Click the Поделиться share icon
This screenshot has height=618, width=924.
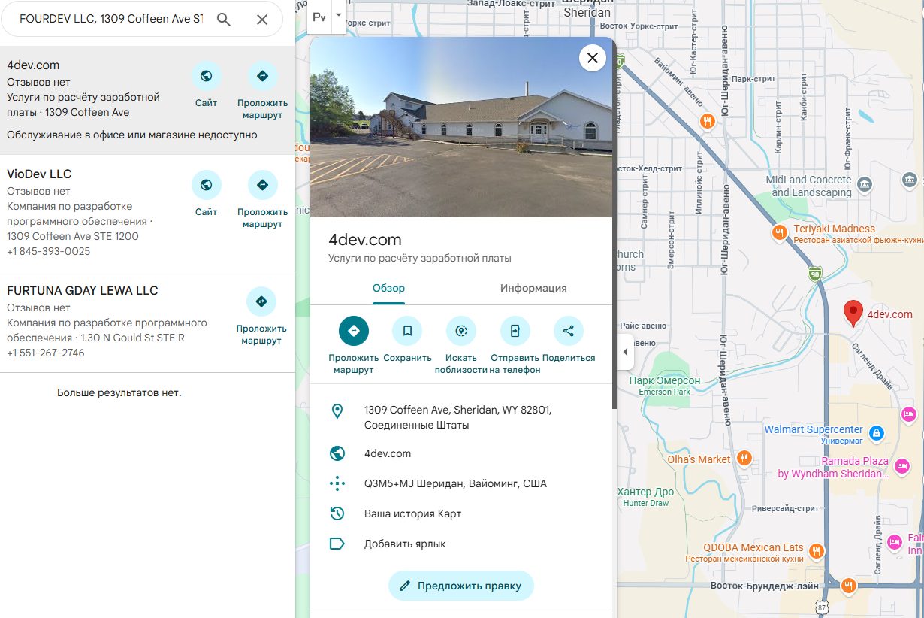click(569, 331)
